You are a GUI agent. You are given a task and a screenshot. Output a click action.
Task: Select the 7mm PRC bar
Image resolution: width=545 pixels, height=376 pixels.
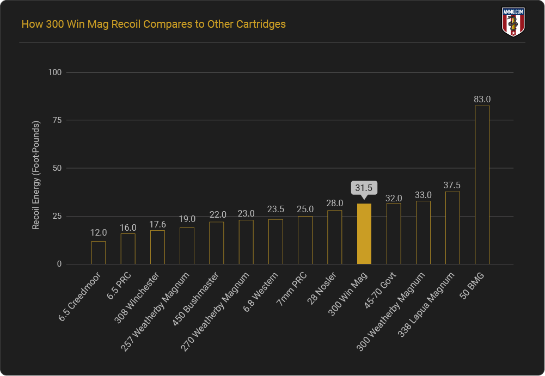(305, 241)
